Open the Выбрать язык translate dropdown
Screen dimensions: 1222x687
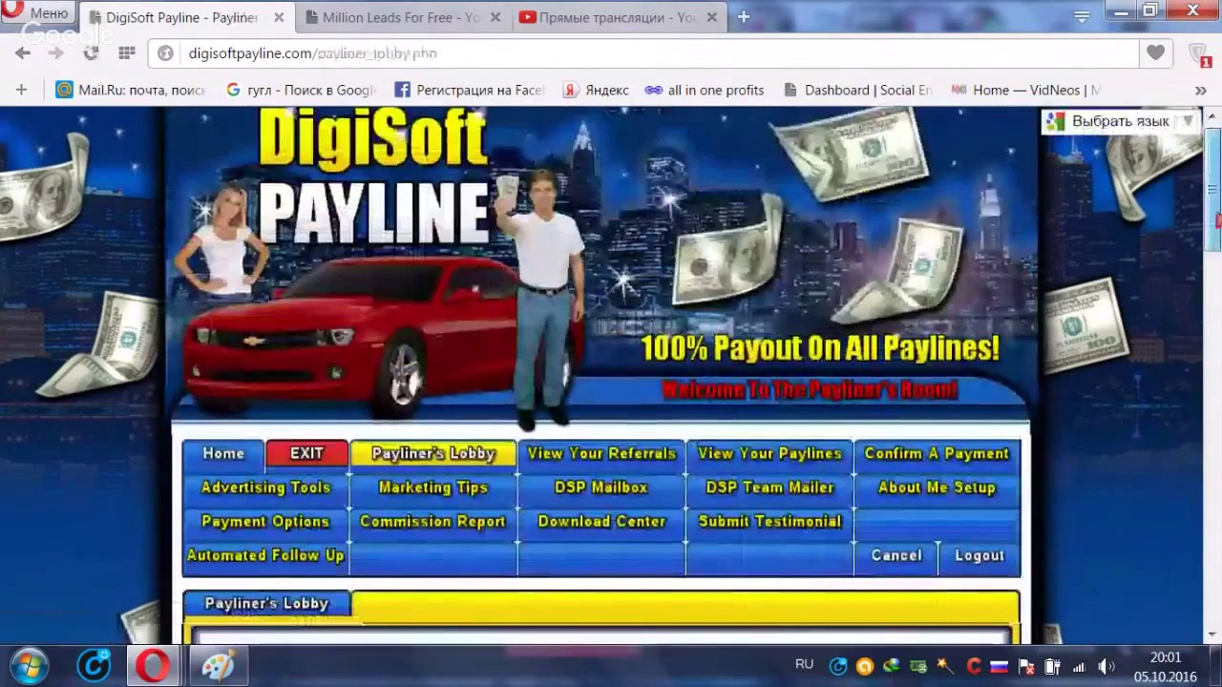click(1121, 121)
